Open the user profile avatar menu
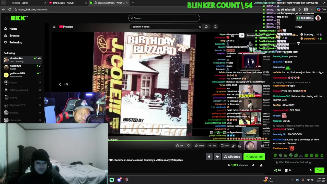This screenshot has width=327, height=184. 318,18
